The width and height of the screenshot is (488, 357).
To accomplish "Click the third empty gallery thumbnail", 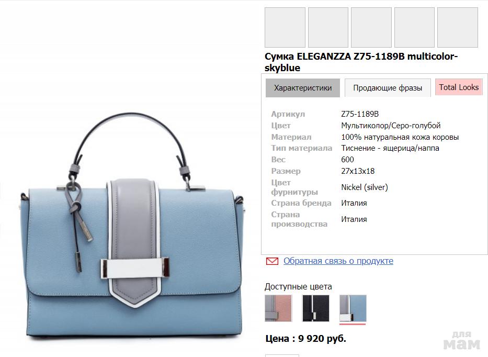I will 371,27.
